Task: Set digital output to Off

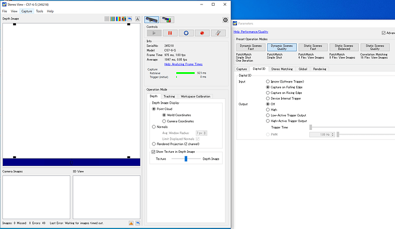Action: pyautogui.click(x=268, y=104)
